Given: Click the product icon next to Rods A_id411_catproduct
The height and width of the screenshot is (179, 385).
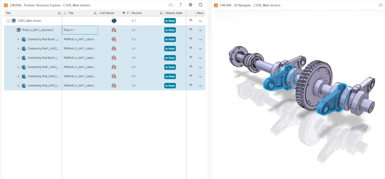Looking at the screenshot, I should pos(19,30).
